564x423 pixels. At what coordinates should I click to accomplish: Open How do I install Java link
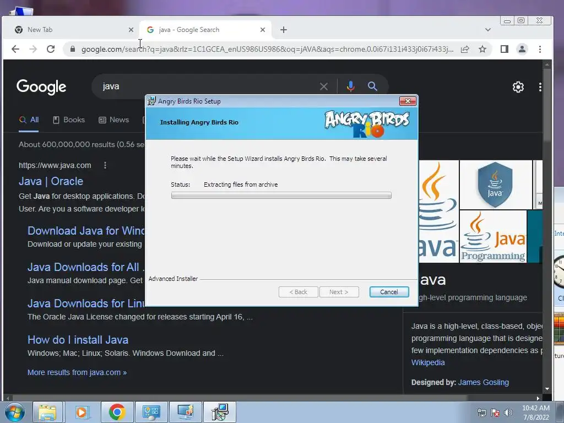(x=78, y=339)
